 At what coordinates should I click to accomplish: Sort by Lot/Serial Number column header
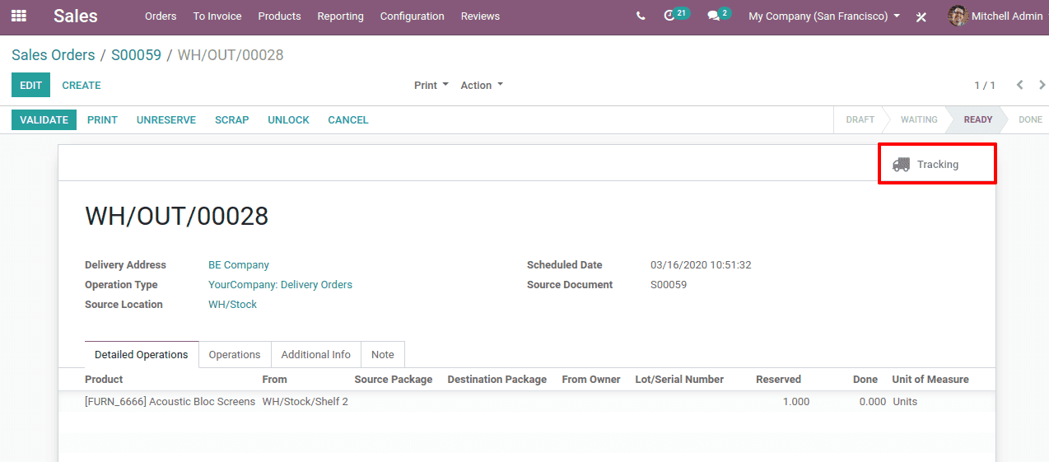pos(679,380)
